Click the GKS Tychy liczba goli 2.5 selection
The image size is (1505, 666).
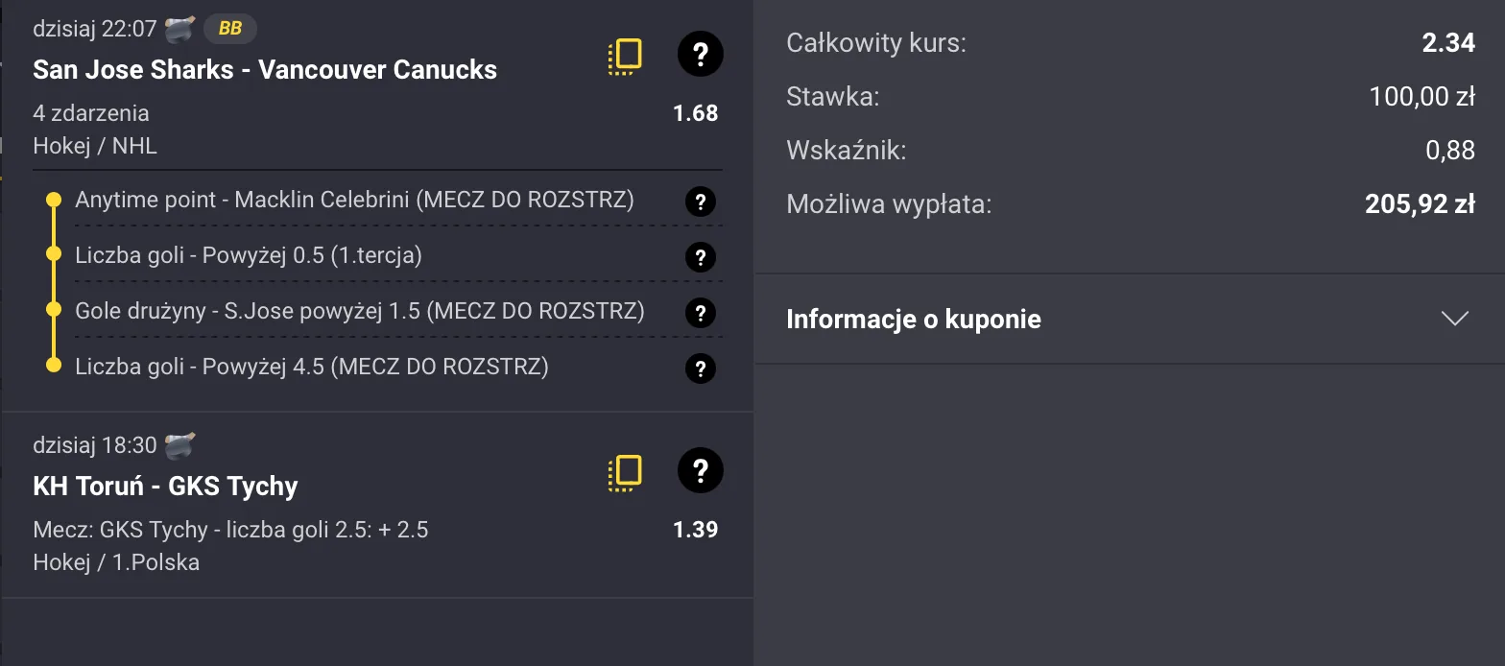pyautogui.click(x=230, y=530)
